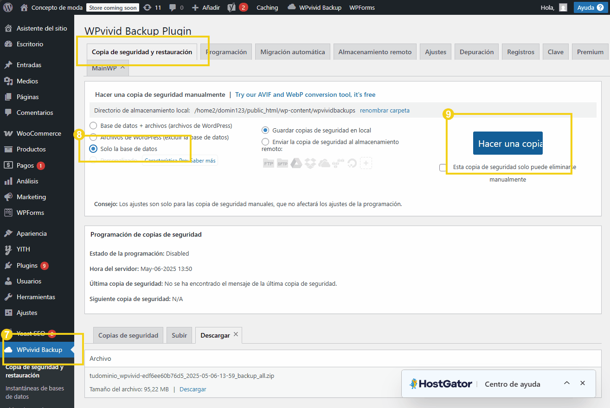The image size is (610, 408).
Task: Select the FTP remote storage icon
Action: coord(269,163)
